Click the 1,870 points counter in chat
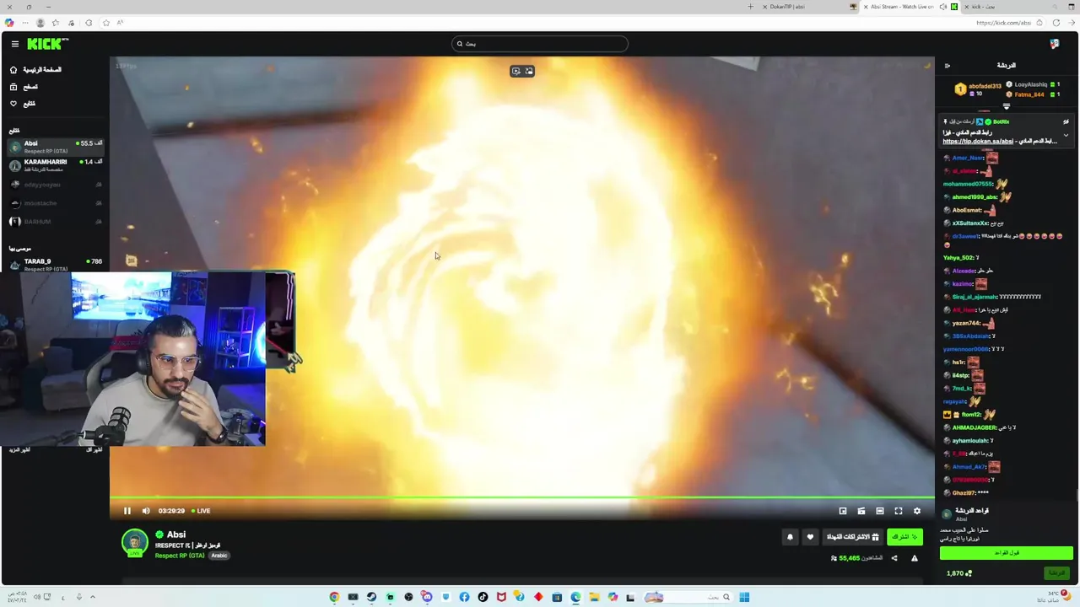1080x607 pixels. pos(958,573)
